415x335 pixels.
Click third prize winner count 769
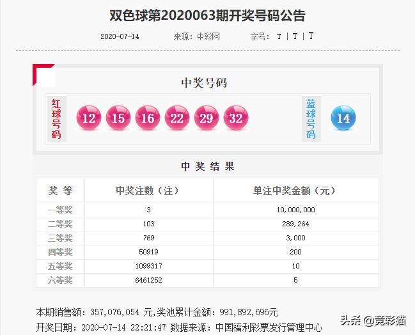pos(148,238)
